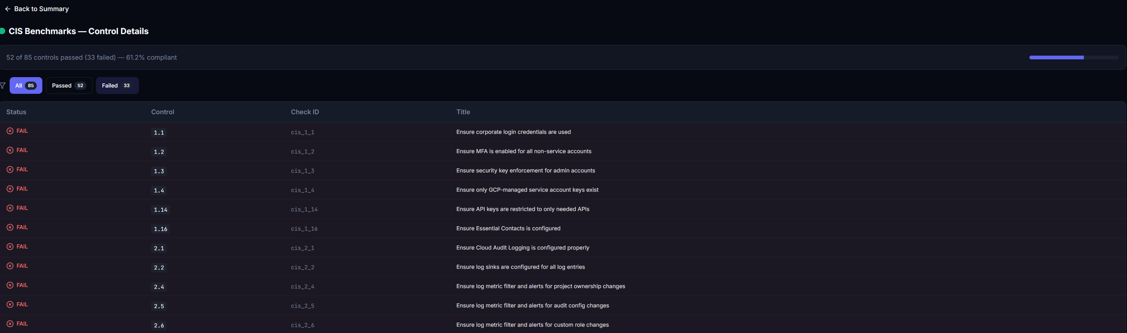Image resolution: width=1127 pixels, height=333 pixels.
Task: Click title about custom role changes alerts
Action: click(x=532, y=325)
